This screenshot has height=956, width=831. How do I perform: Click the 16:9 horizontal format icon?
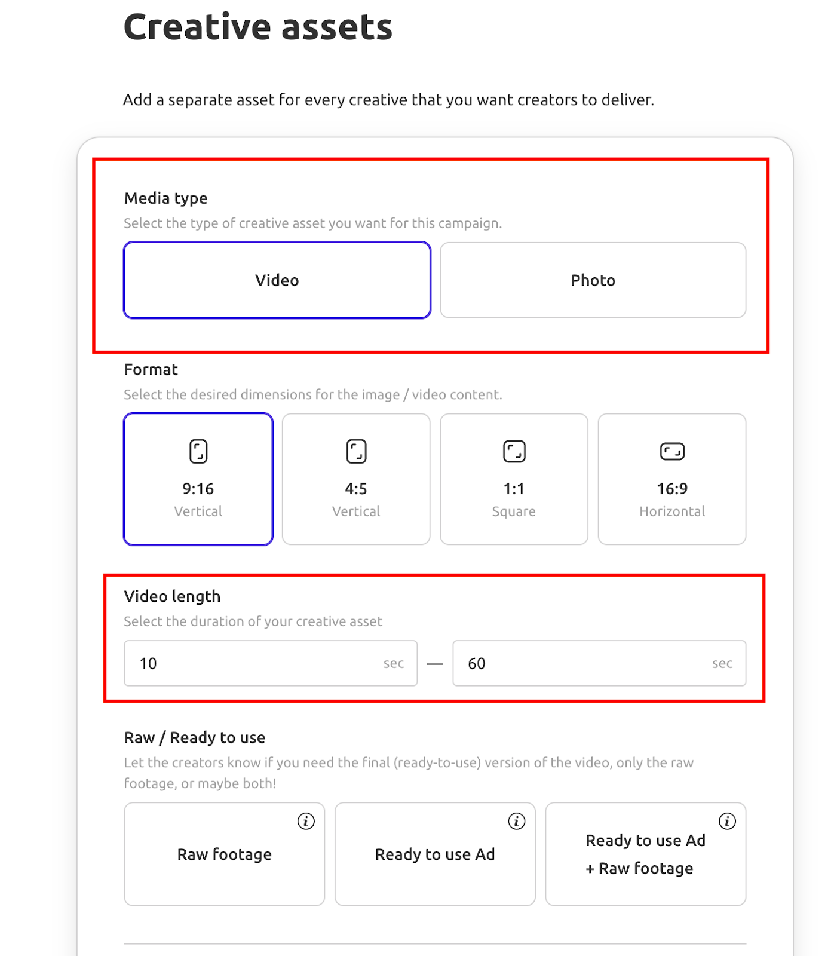[x=672, y=451]
